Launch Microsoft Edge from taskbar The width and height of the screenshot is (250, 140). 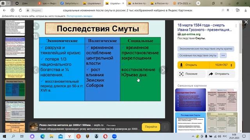pos(43,136)
